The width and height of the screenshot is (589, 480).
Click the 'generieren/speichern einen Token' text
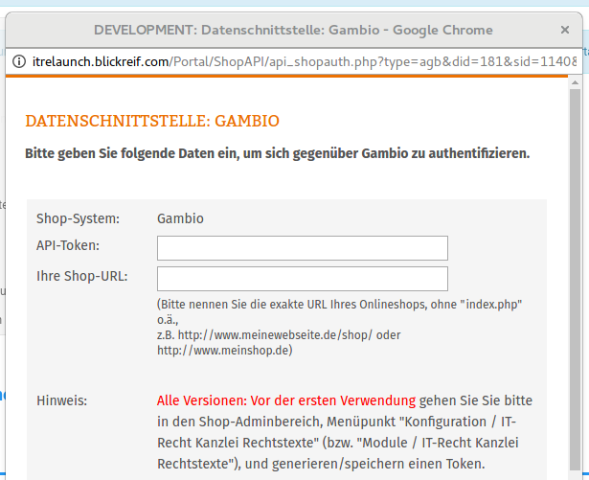click(383, 464)
